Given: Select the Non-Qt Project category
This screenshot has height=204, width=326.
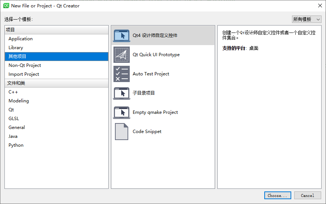Looking at the screenshot, I should tap(57, 65).
